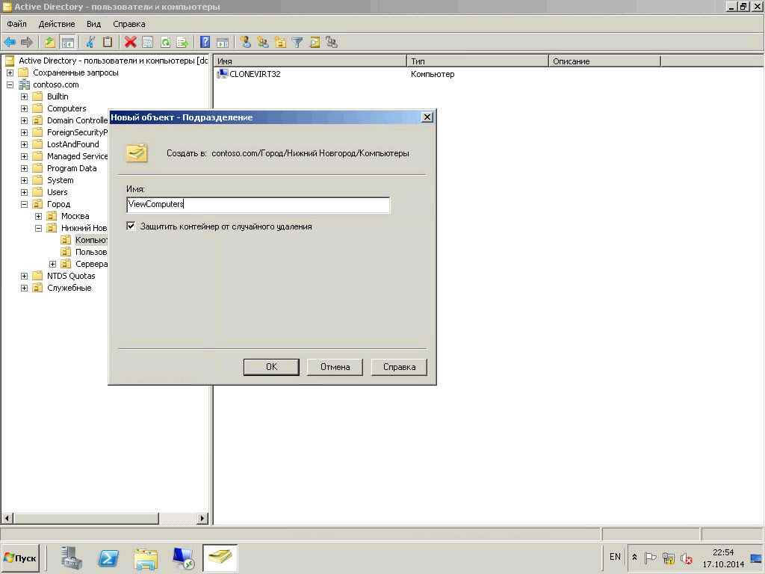Click the Paste clipboard toolbar icon

point(108,43)
